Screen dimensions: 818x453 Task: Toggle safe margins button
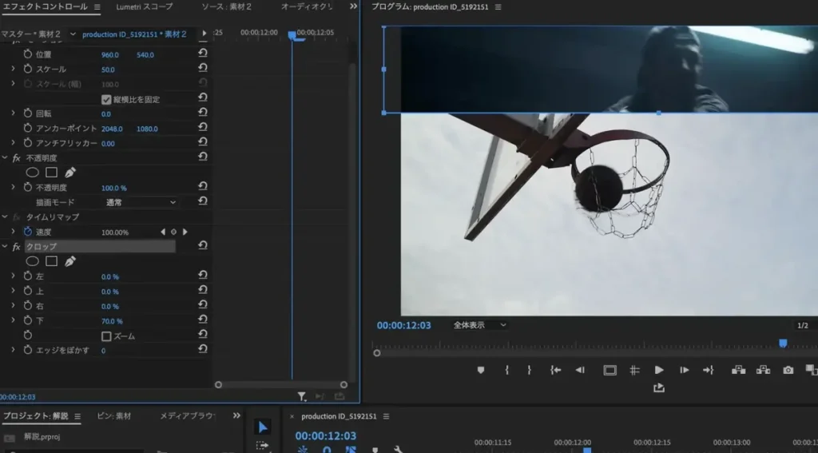[x=610, y=370]
